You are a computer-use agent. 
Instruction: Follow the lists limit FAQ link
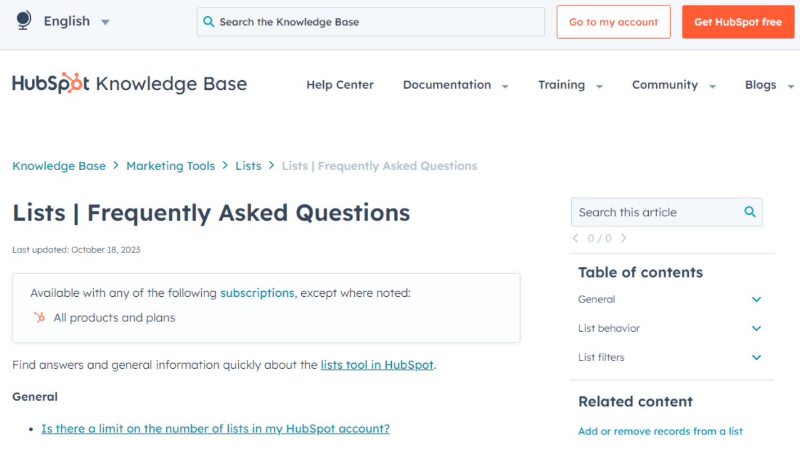[x=215, y=429]
